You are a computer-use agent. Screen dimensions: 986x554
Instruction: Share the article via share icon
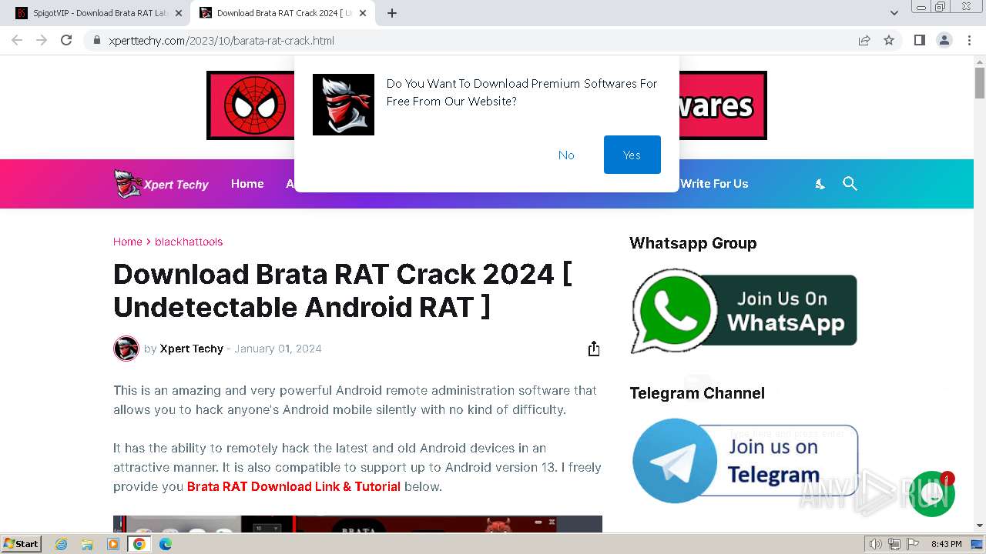click(594, 349)
